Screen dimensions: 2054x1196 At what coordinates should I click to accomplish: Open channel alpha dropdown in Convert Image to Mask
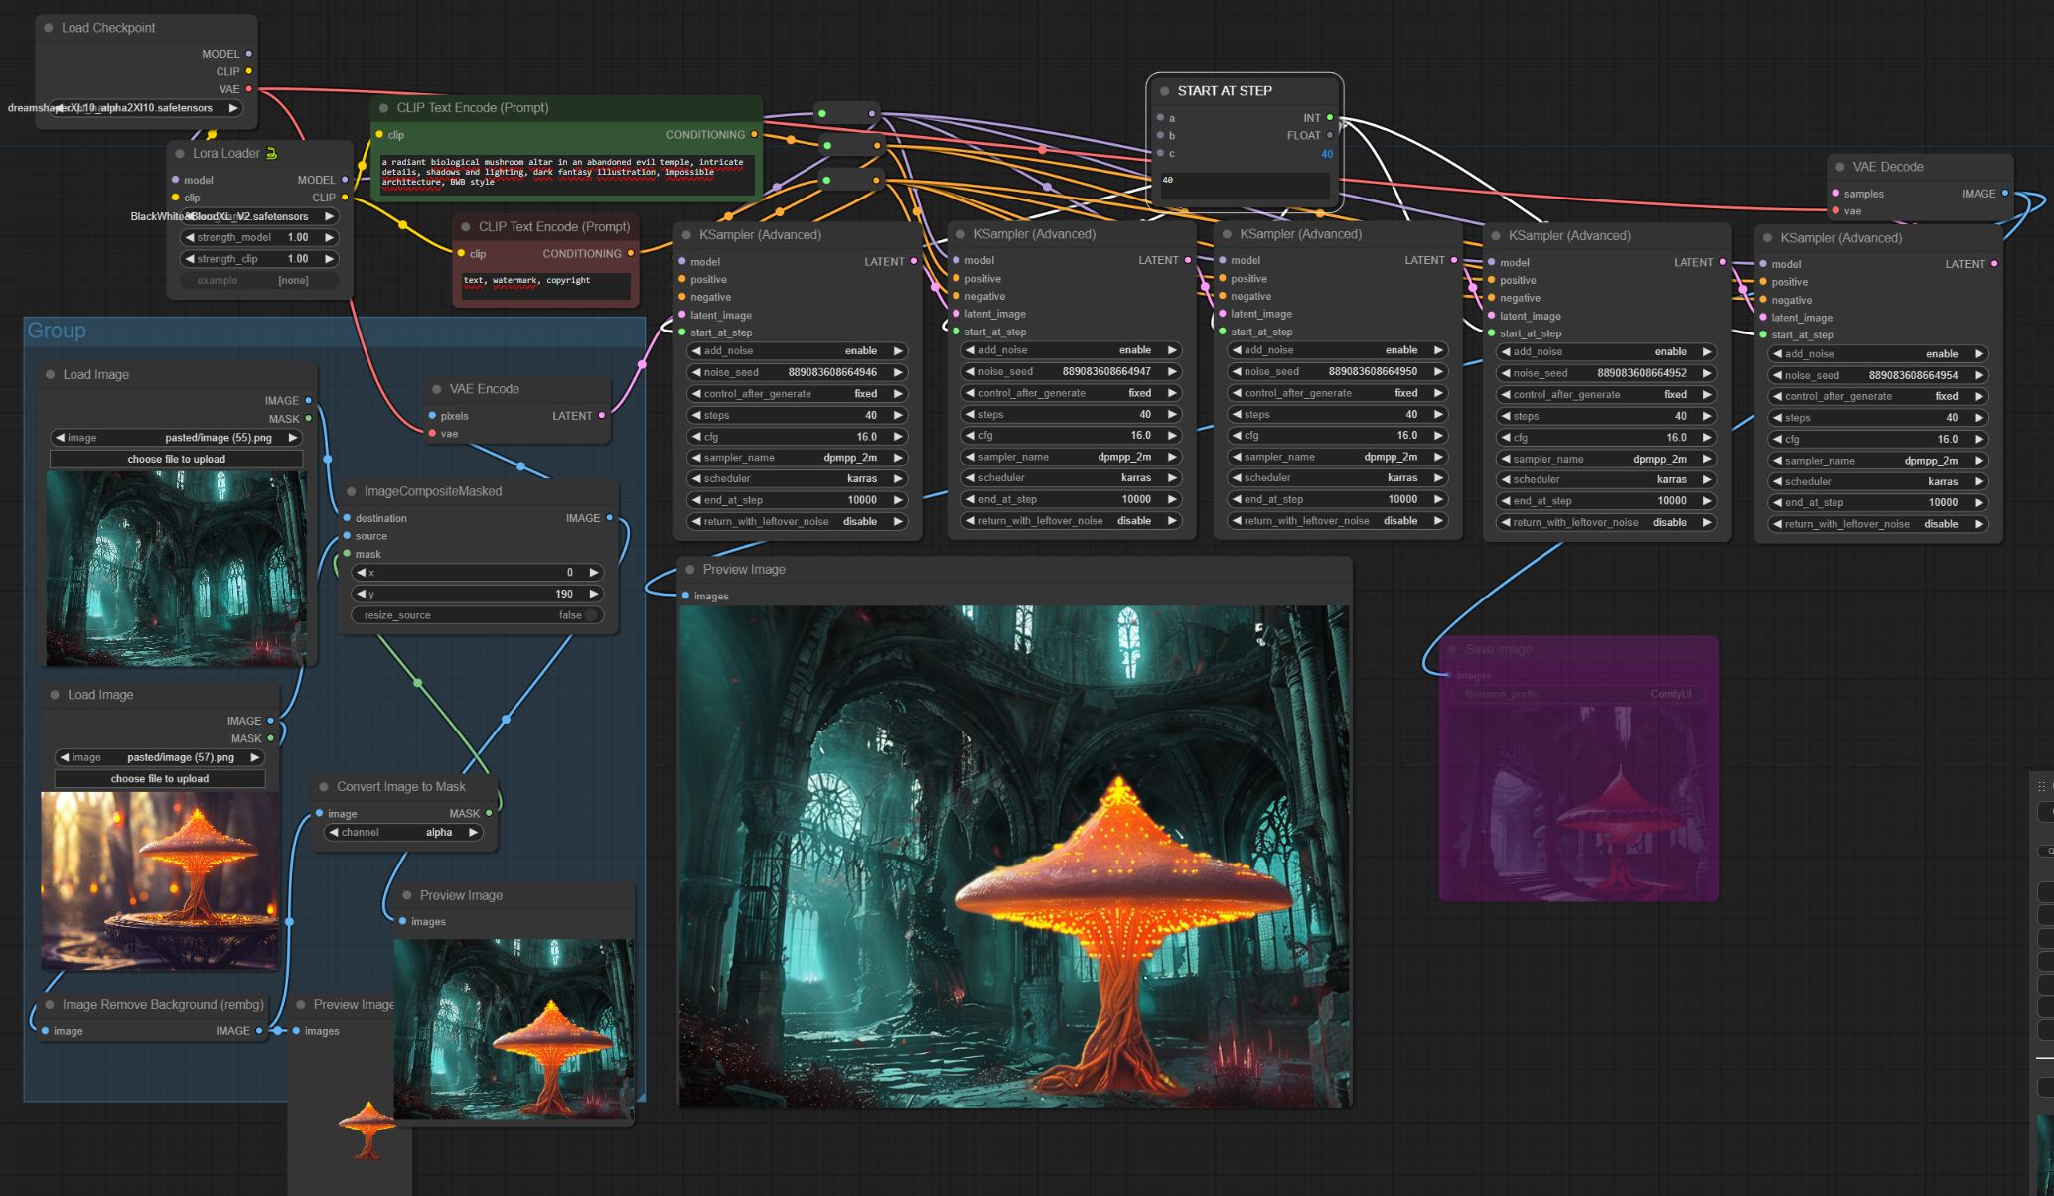(405, 833)
